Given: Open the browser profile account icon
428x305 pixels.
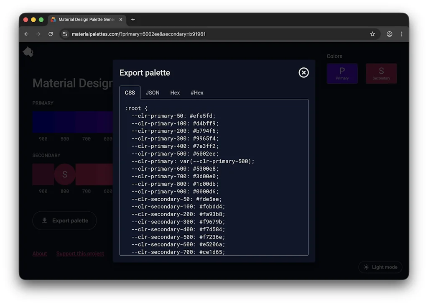Looking at the screenshot, I should pos(389,34).
